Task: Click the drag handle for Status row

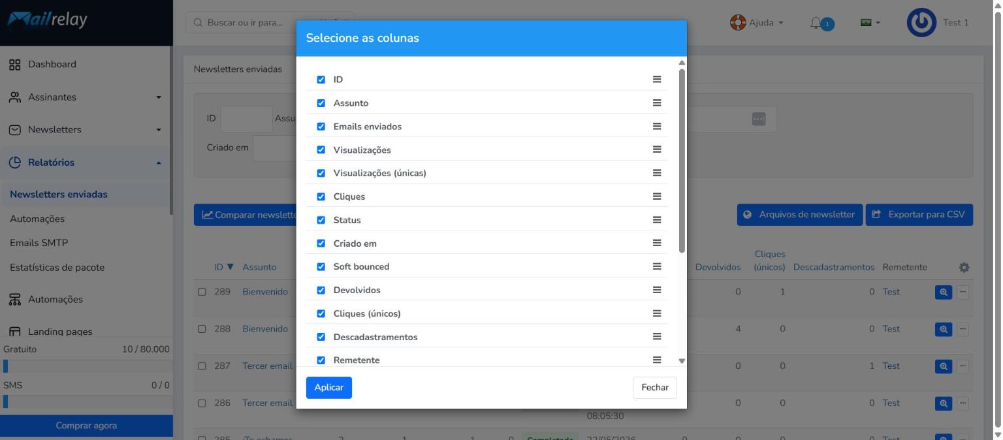Action: click(x=657, y=220)
